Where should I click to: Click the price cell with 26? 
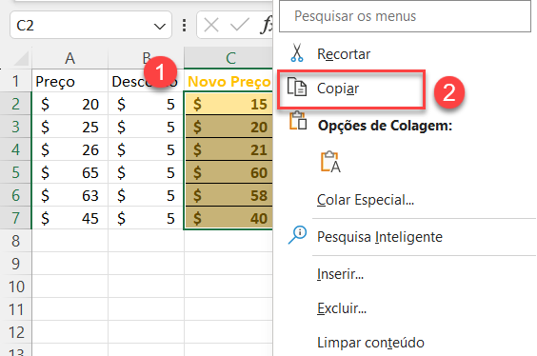(x=70, y=149)
